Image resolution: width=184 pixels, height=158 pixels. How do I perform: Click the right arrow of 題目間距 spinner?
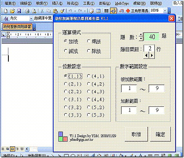point(152,55)
